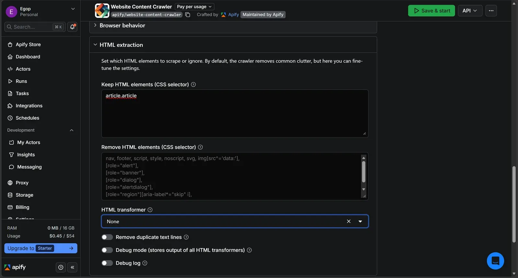Show help for Remove duplicate text lines
Screen dimensions: 518x278
coord(186,237)
